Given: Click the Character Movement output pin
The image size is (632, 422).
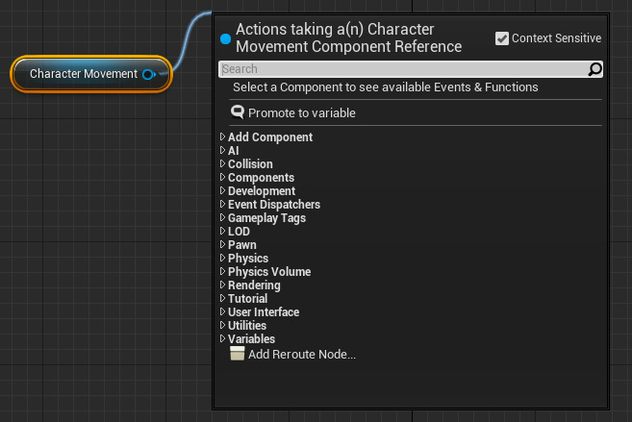Looking at the screenshot, I should (148, 74).
